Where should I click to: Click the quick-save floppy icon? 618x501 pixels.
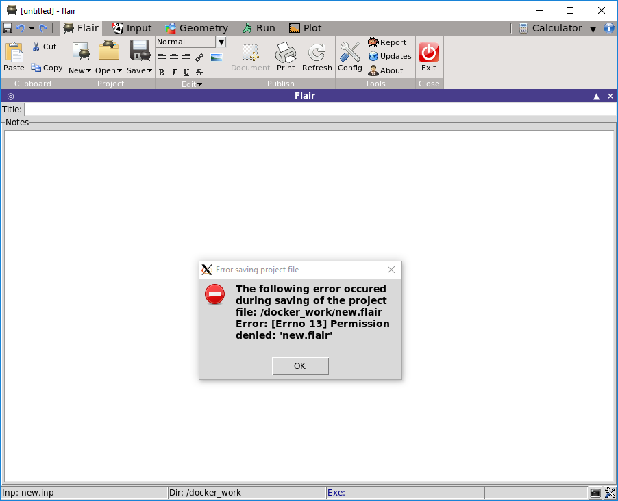click(7, 28)
